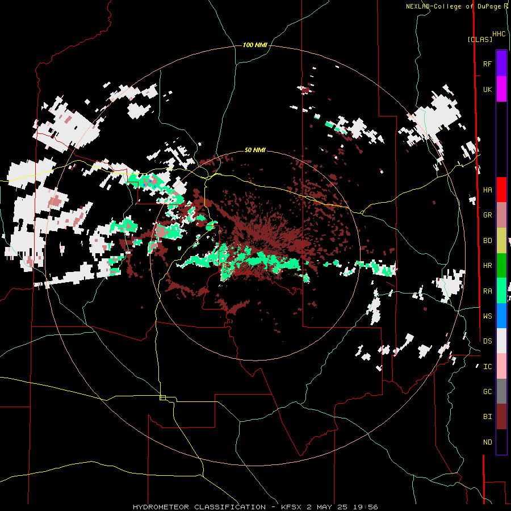Click the ND legend label

[x=487, y=442]
